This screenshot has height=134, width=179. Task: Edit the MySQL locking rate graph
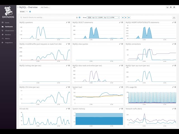tap(67, 66)
